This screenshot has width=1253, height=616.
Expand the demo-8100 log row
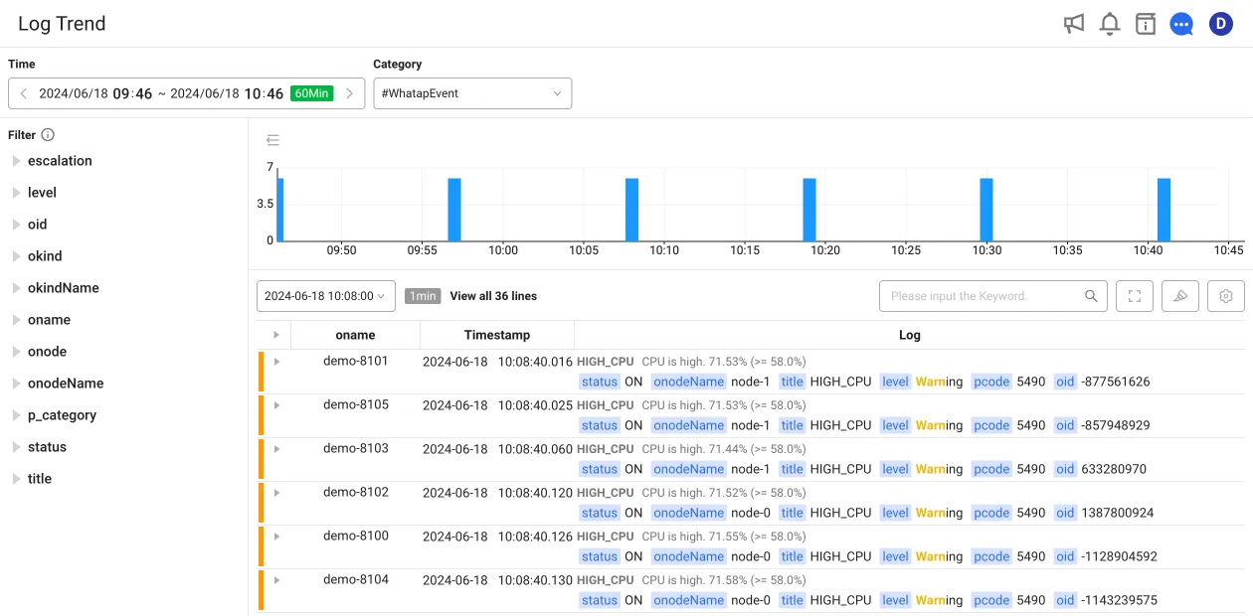click(x=276, y=537)
